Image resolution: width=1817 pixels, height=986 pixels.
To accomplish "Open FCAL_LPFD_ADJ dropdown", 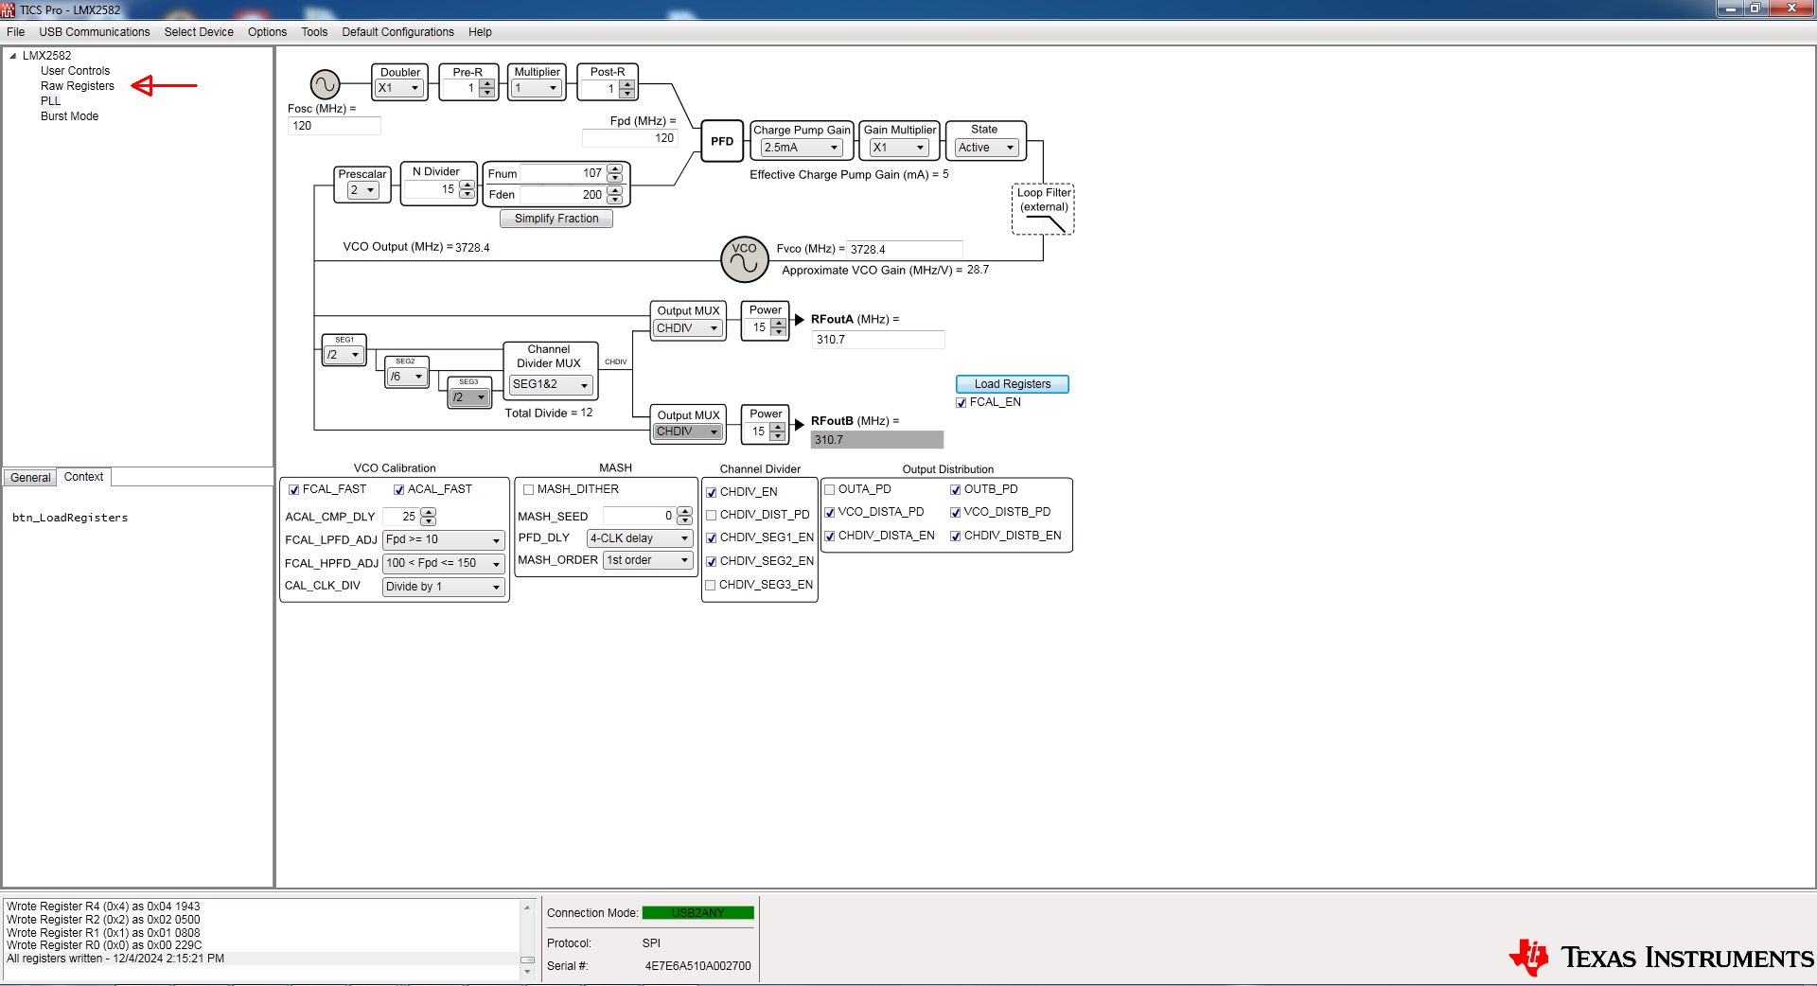I will (443, 539).
